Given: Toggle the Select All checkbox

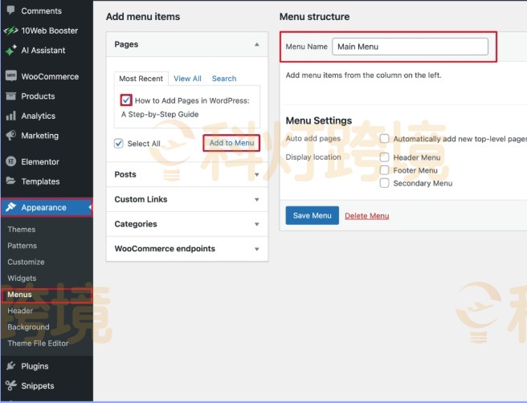Looking at the screenshot, I should click(119, 144).
